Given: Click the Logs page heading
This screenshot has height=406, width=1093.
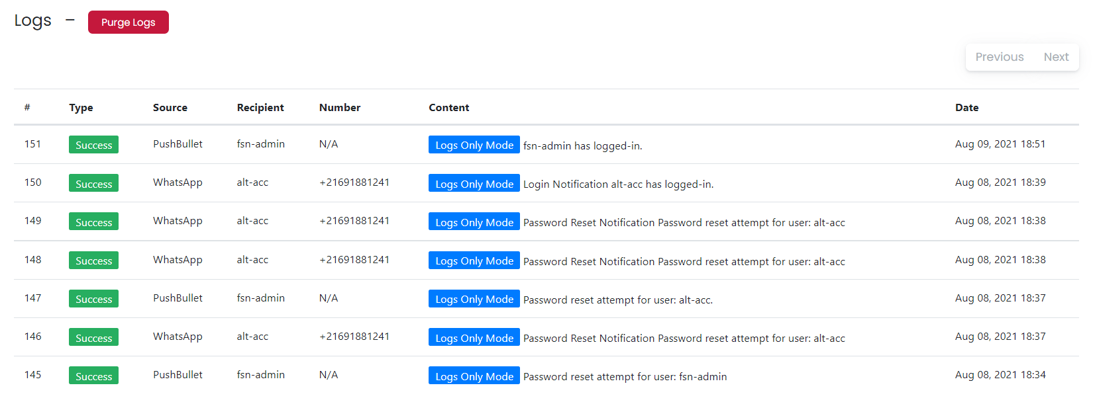Looking at the screenshot, I should pos(32,20).
